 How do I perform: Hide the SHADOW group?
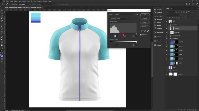(x=167, y=25)
